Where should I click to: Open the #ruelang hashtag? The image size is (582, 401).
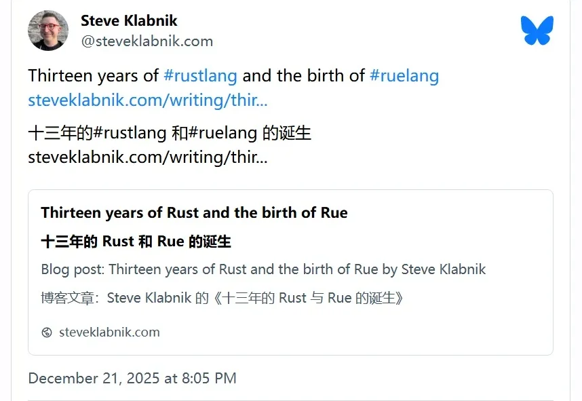pyautogui.click(x=404, y=75)
